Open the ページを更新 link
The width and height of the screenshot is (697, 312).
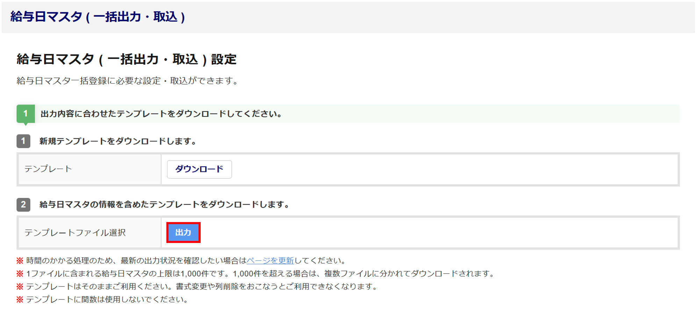[270, 260]
